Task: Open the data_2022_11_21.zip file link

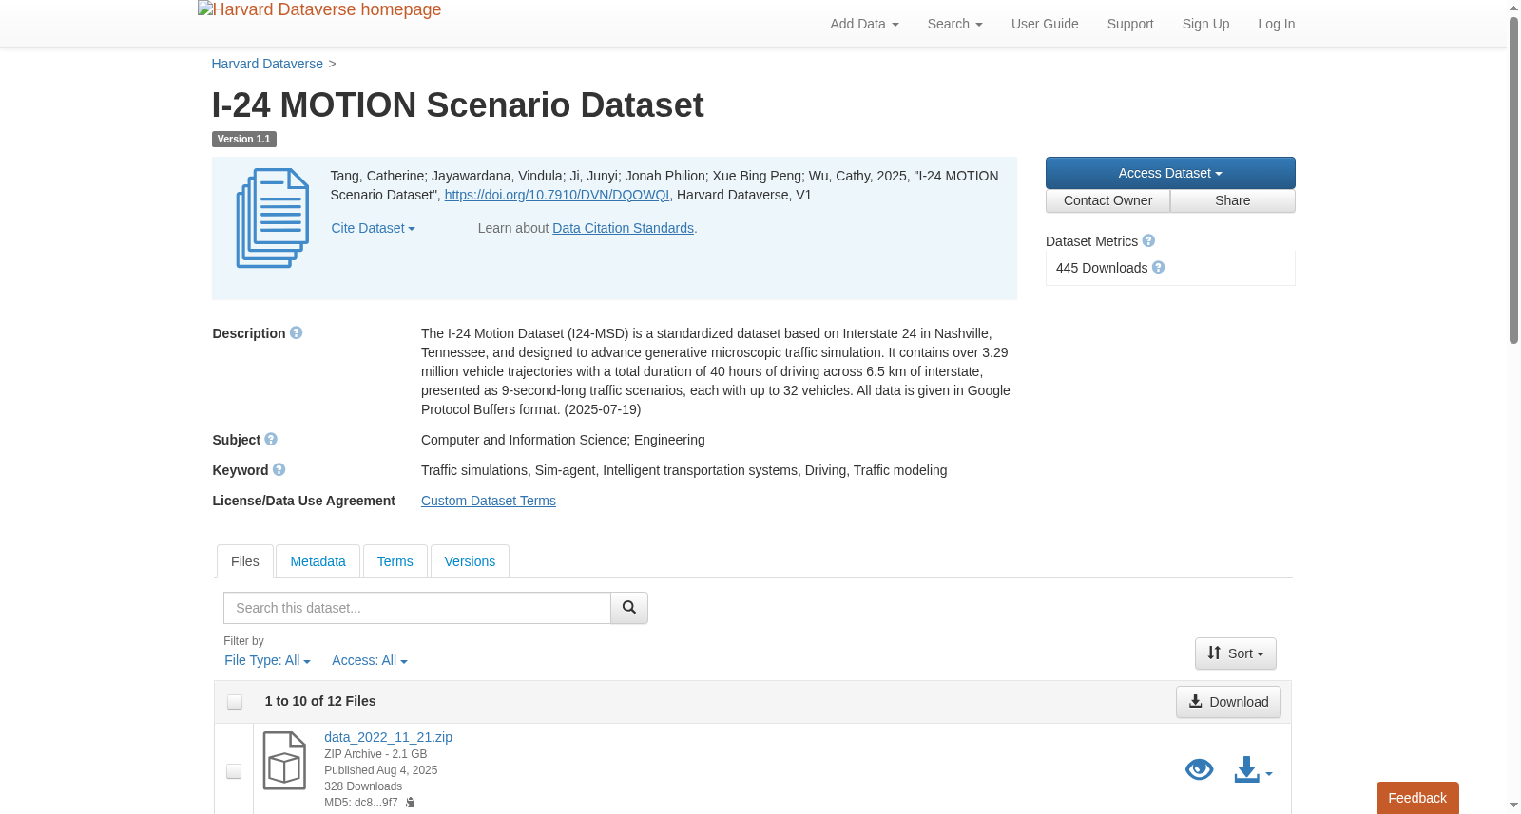Action: tap(388, 737)
